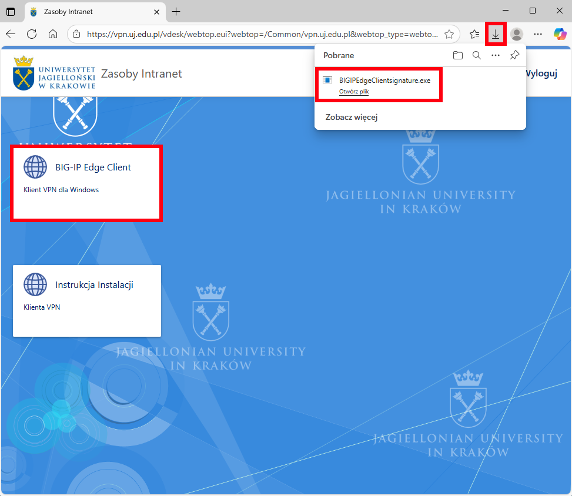Open the downloads folder from Pobrane panel
Screen dimensions: 572x496
point(458,55)
